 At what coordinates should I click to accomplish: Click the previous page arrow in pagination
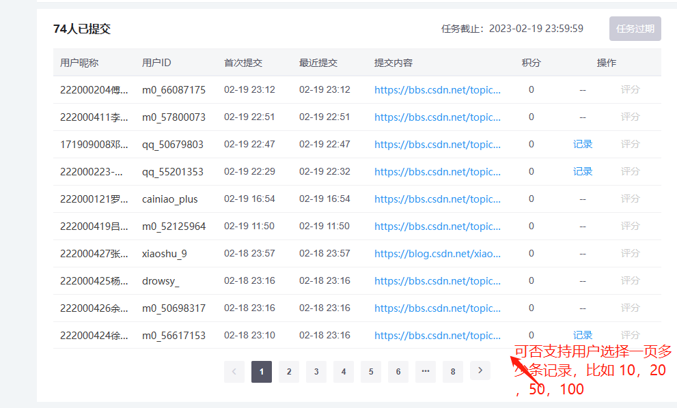point(234,371)
